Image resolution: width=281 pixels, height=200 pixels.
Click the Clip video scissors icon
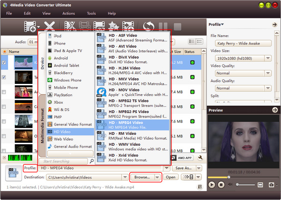70,27
